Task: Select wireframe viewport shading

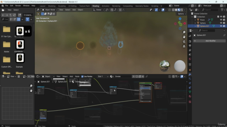Action: coord(173,10)
